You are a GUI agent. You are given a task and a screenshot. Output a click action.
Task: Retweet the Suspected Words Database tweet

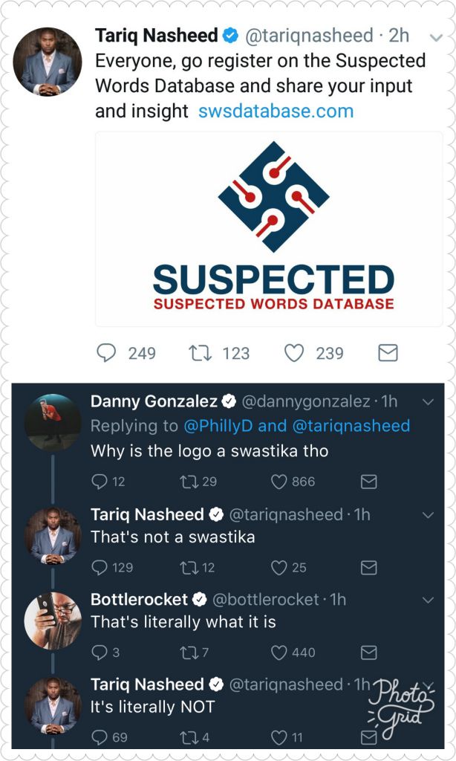[x=201, y=352]
